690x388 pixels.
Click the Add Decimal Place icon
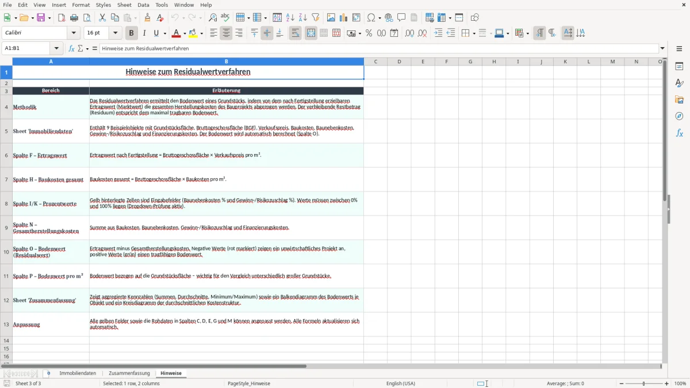(x=410, y=33)
